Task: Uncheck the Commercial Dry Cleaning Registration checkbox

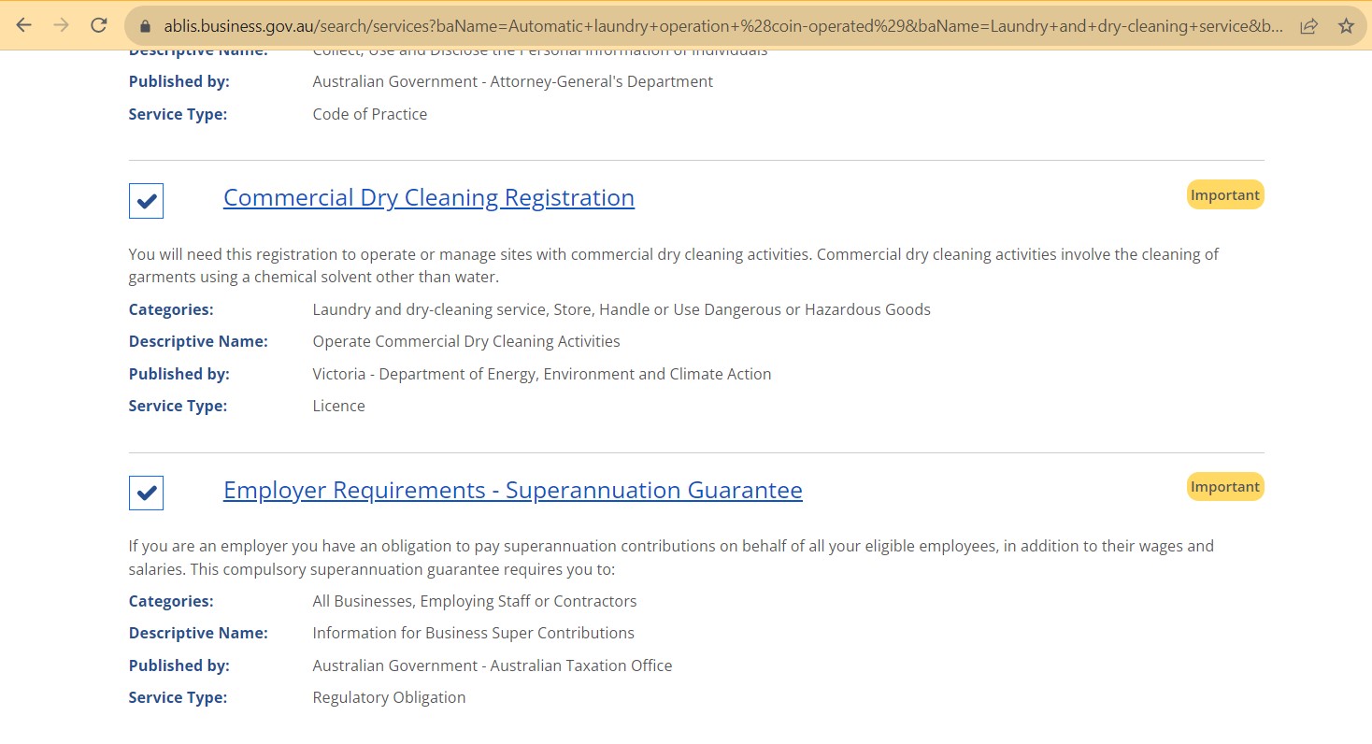Action: click(x=146, y=201)
